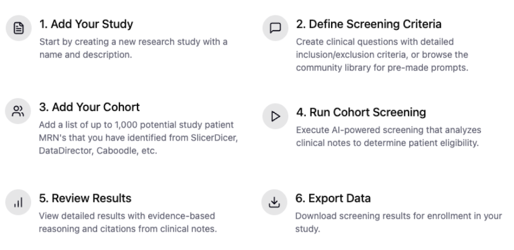Click the people icon for Add Your Cohort
The width and height of the screenshot is (514, 250).
point(18,111)
